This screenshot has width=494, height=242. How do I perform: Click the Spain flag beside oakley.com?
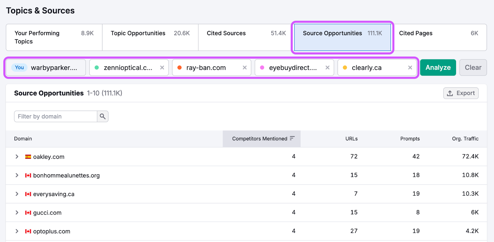pos(28,157)
